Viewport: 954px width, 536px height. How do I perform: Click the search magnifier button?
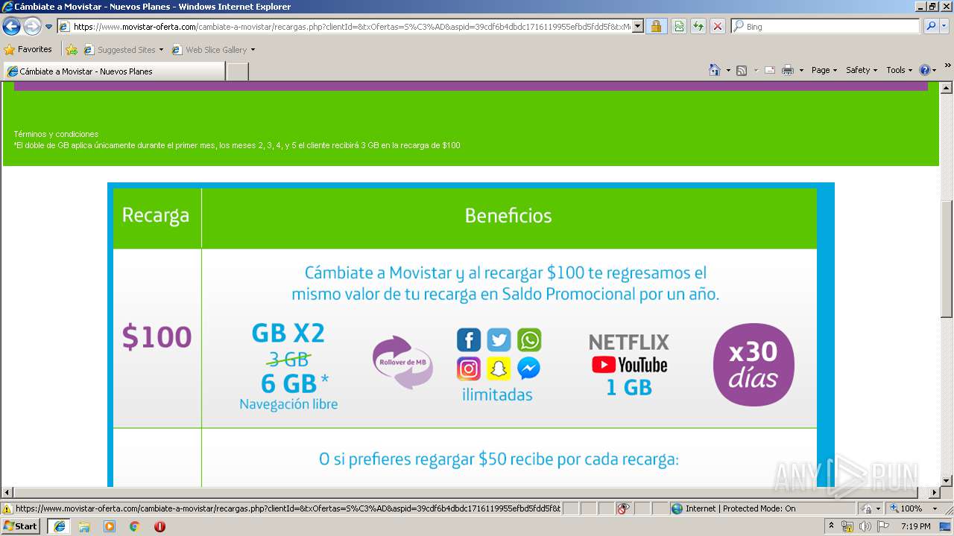click(x=931, y=27)
